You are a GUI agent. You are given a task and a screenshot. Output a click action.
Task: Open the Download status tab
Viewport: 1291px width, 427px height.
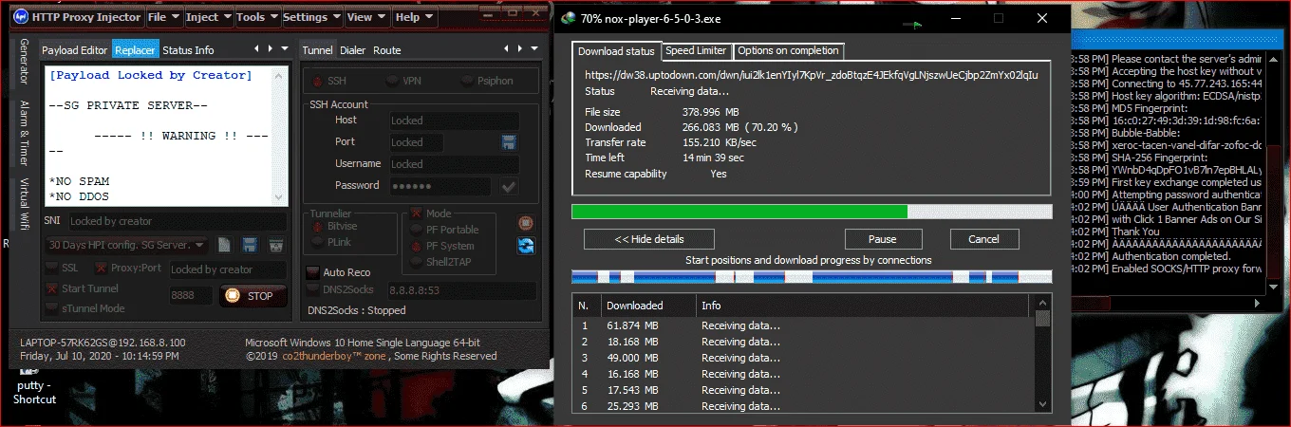point(616,51)
